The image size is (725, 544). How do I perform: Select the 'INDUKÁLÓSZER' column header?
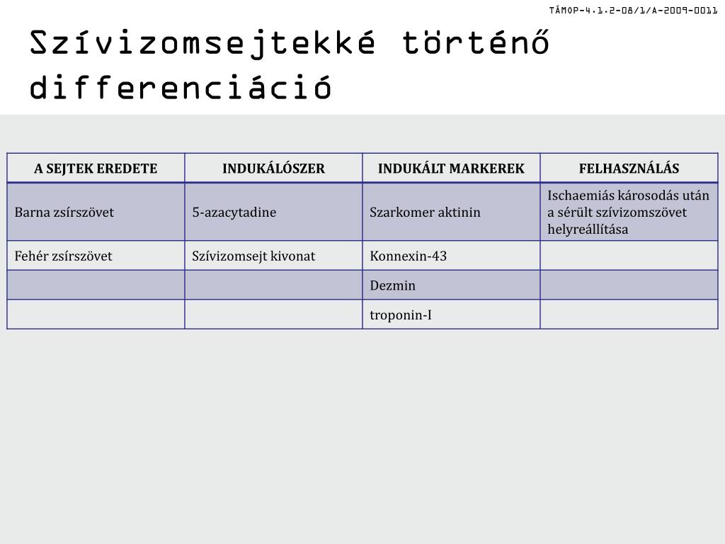[273, 168]
